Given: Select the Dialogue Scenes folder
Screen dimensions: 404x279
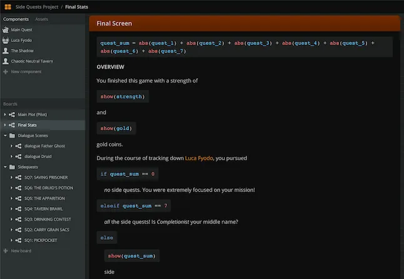Looking at the screenshot, I should [33, 136].
